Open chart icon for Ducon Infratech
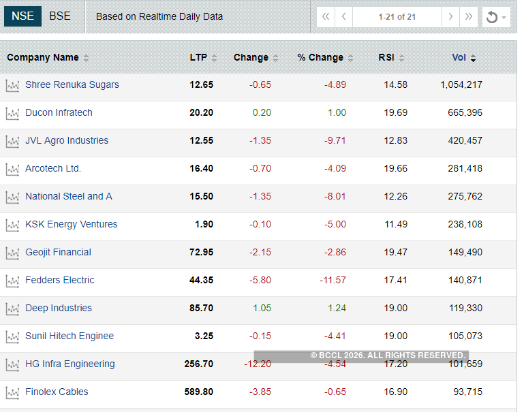The image size is (524, 412). [x=12, y=114]
